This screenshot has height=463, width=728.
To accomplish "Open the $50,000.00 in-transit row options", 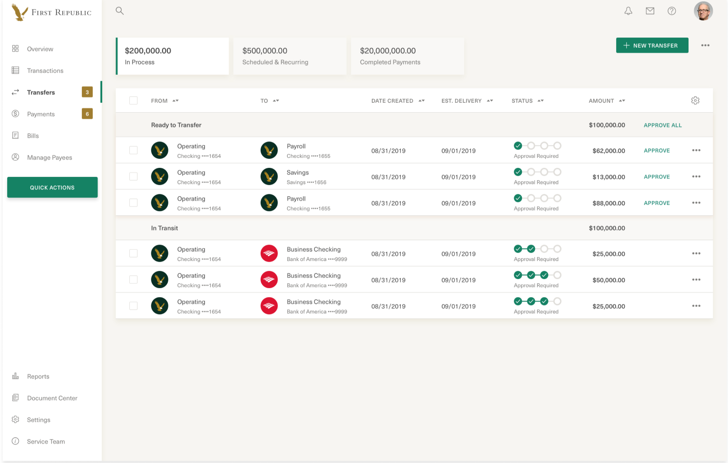I will (x=696, y=280).
